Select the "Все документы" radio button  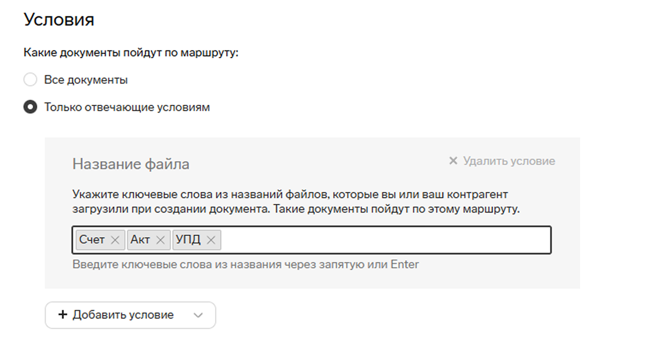(30, 80)
